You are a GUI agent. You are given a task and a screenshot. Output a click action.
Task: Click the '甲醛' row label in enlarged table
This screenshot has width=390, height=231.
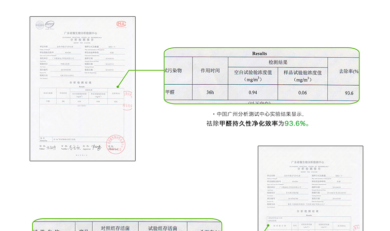tap(170, 92)
